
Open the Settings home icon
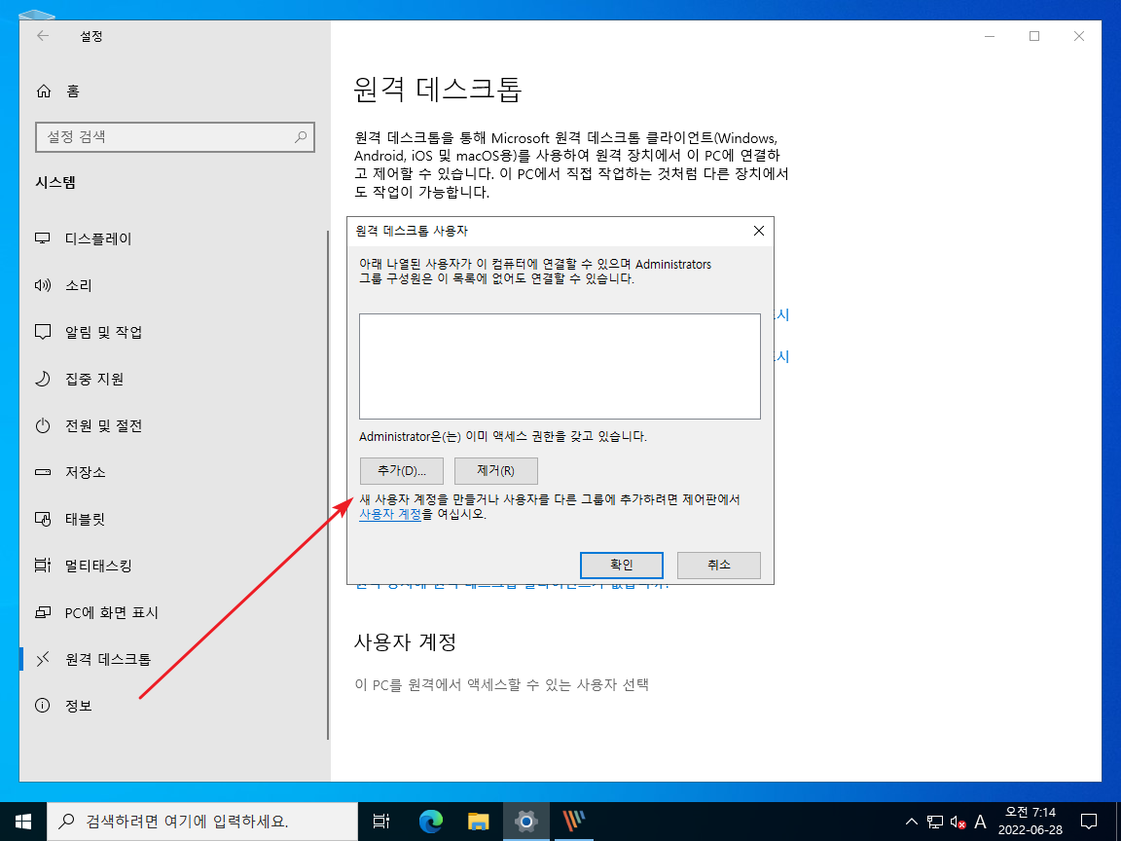pyautogui.click(x=44, y=91)
